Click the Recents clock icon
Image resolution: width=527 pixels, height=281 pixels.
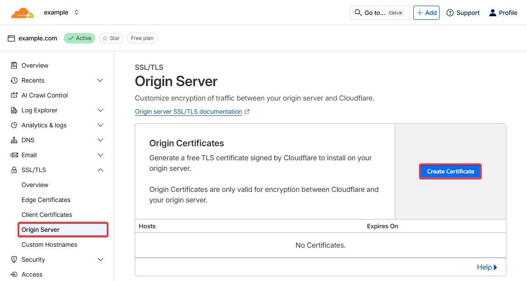14,80
